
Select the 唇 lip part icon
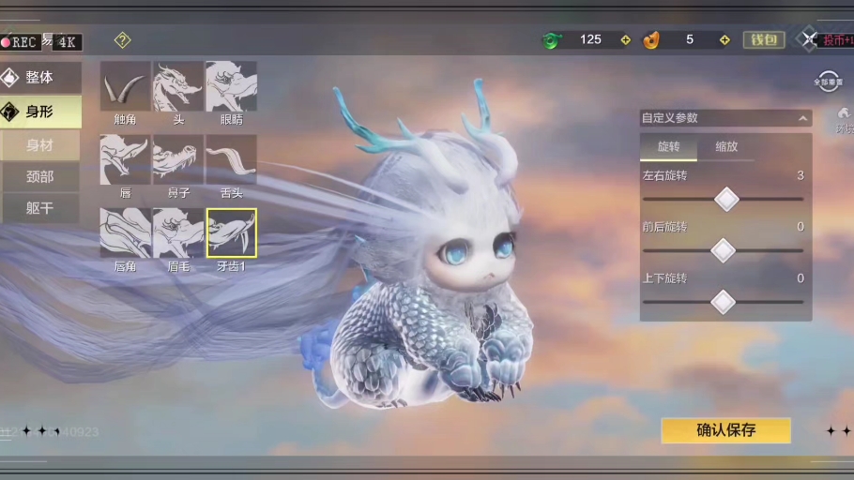click(125, 159)
